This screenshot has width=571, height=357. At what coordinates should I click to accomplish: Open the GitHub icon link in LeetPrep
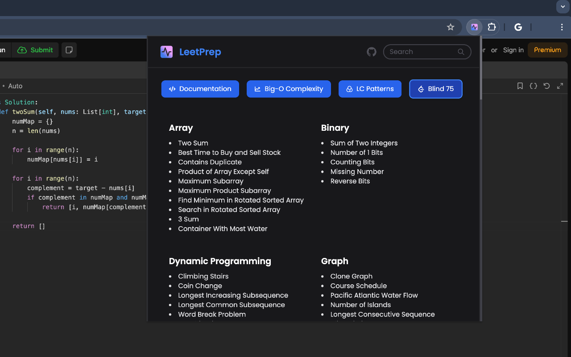pyautogui.click(x=371, y=52)
